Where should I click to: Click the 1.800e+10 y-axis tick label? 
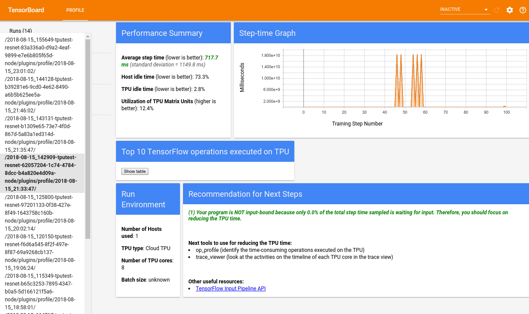271,56
